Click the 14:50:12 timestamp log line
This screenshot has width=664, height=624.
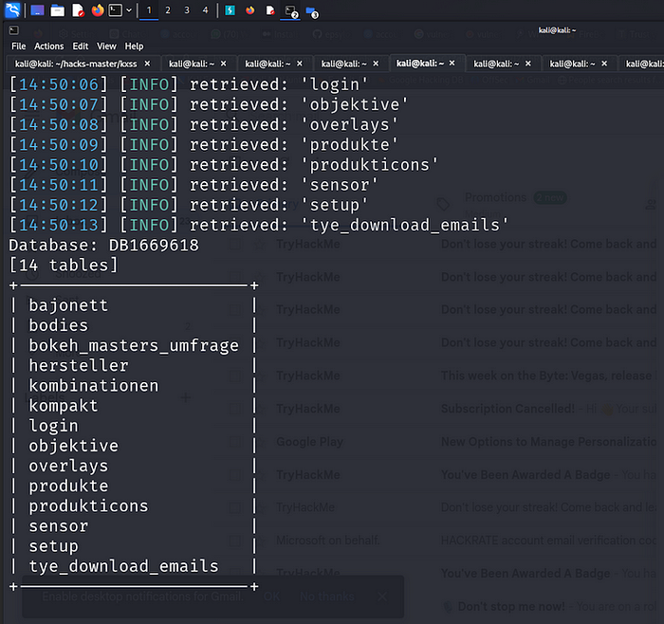point(188,205)
